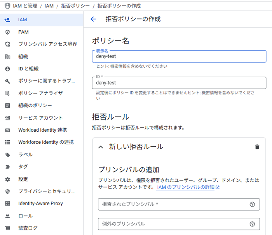Open IAM page in the sidebar

pos(23,19)
